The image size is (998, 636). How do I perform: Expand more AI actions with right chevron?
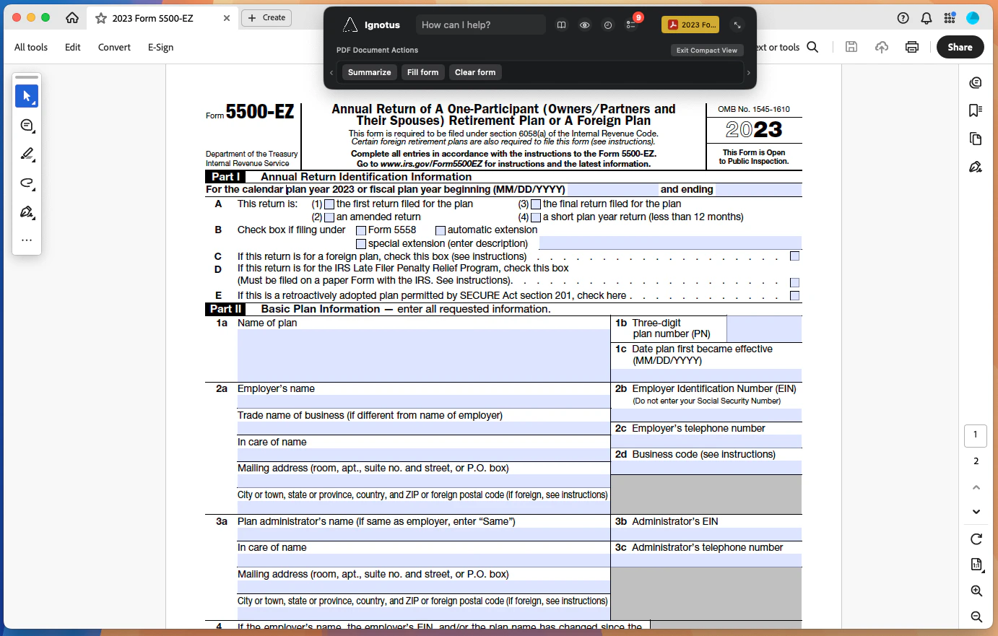(748, 72)
